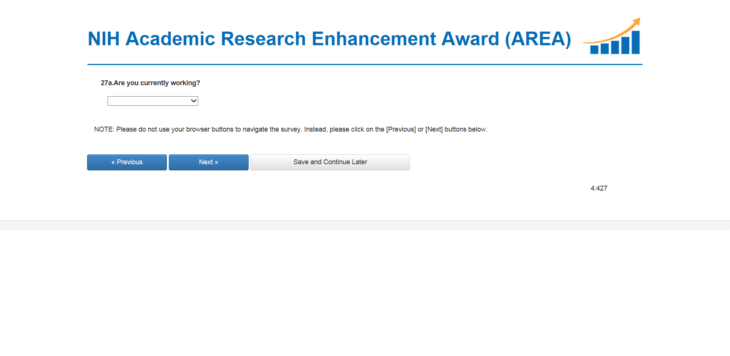The width and height of the screenshot is (730, 356).
Task: Click the 'Are you currently working?' question label
Action: (x=157, y=83)
